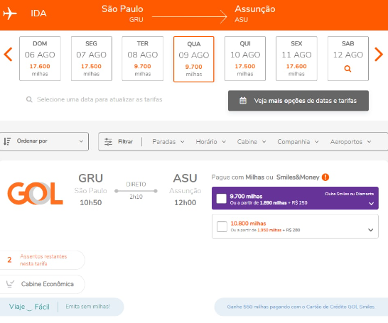Click the São Paulo GRU header text
388x323 pixels.
122,13
